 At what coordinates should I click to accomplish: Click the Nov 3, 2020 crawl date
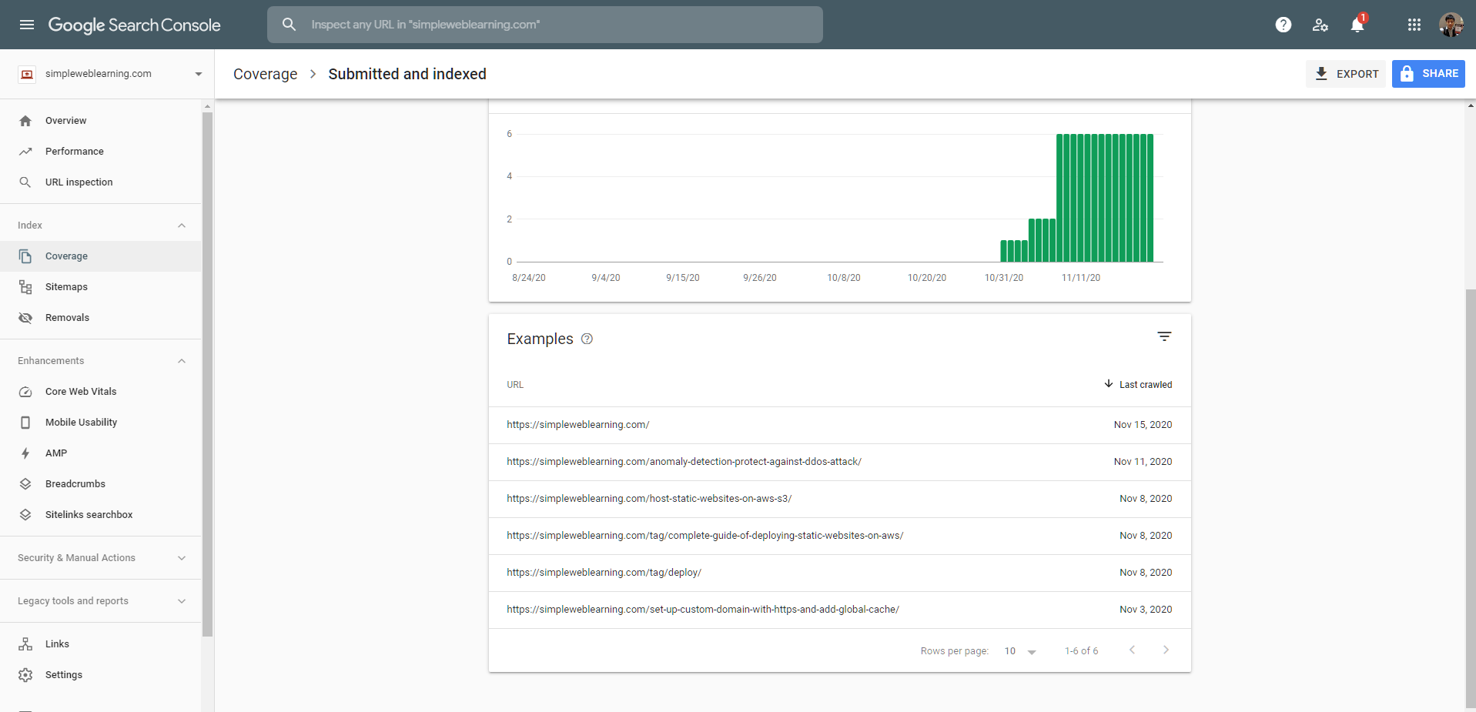coord(1146,610)
